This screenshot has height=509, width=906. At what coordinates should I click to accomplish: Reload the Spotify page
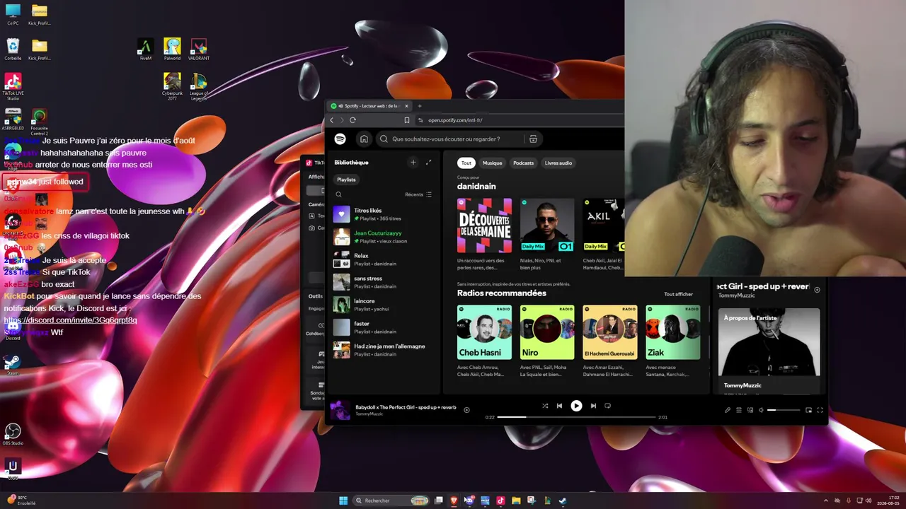(352, 120)
